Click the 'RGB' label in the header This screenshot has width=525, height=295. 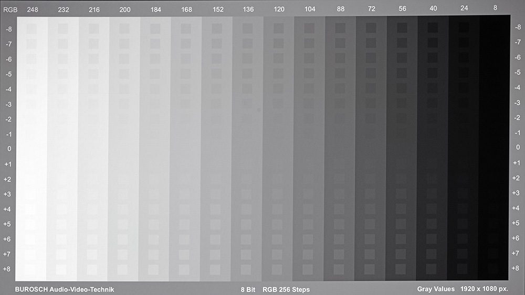[x=10, y=9]
